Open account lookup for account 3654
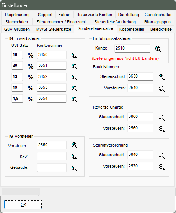 tap(74, 99)
